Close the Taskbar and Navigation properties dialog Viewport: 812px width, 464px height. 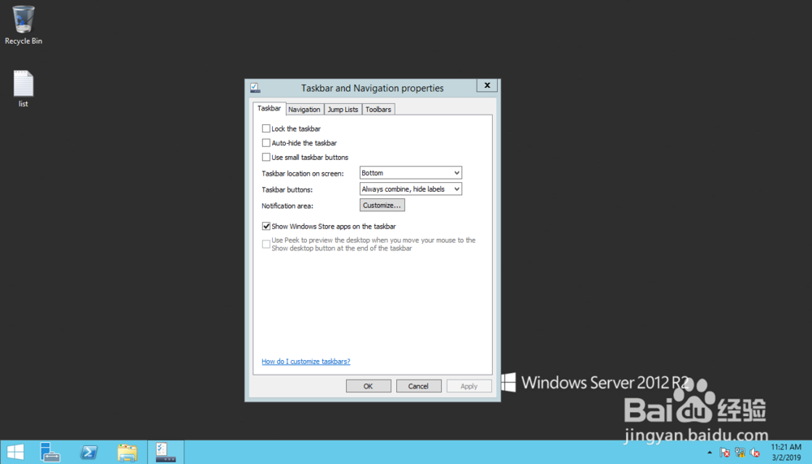[x=486, y=85]
